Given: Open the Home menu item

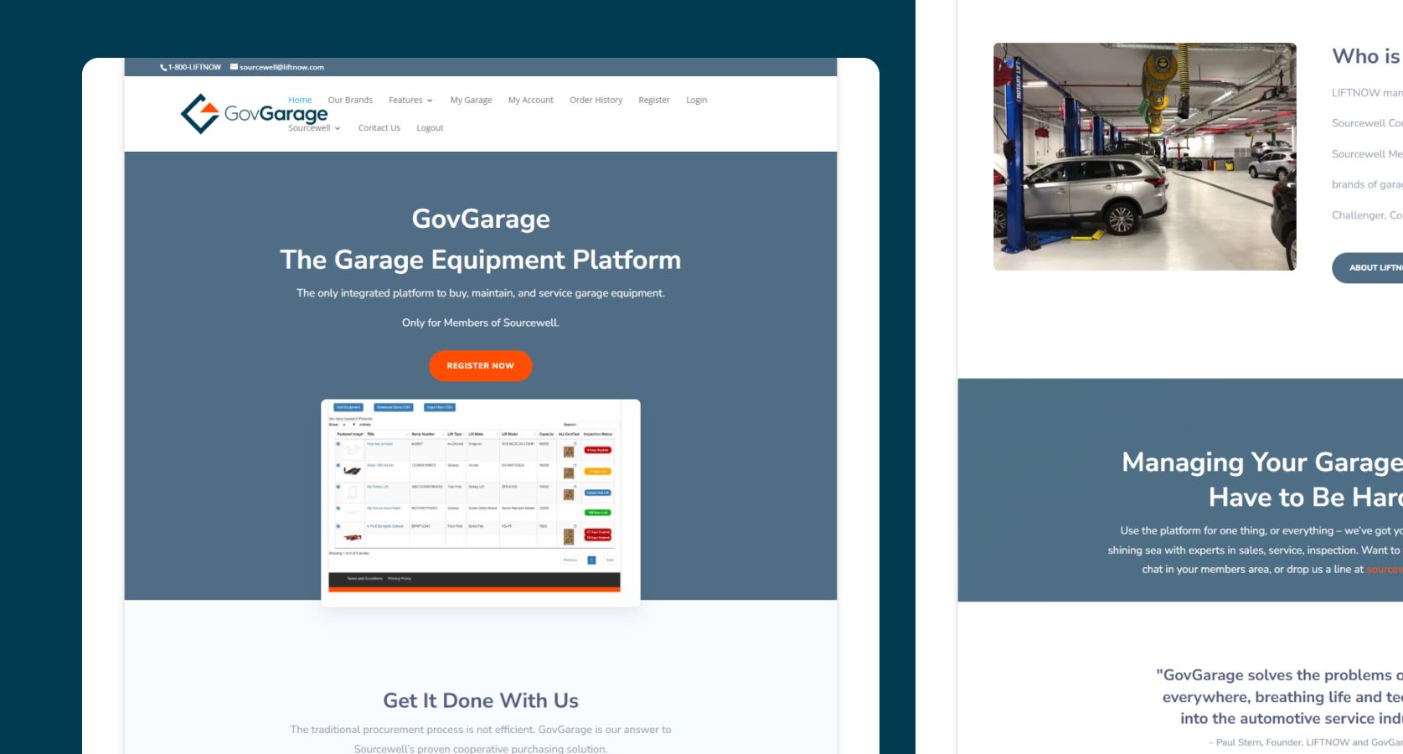Looking at the screenshot, I should (x=300, y=100).
